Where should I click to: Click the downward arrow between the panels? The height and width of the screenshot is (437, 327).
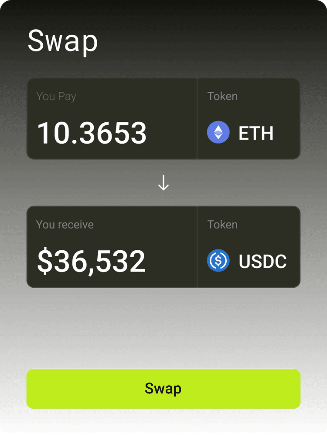pos(163,183)
